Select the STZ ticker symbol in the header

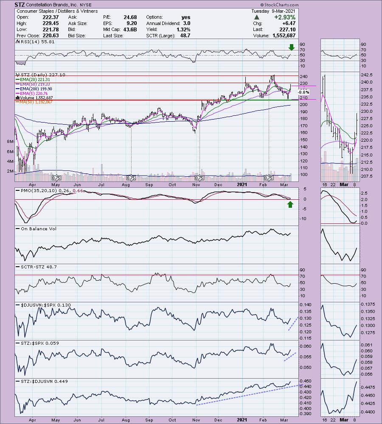click(x=20, y=5)
